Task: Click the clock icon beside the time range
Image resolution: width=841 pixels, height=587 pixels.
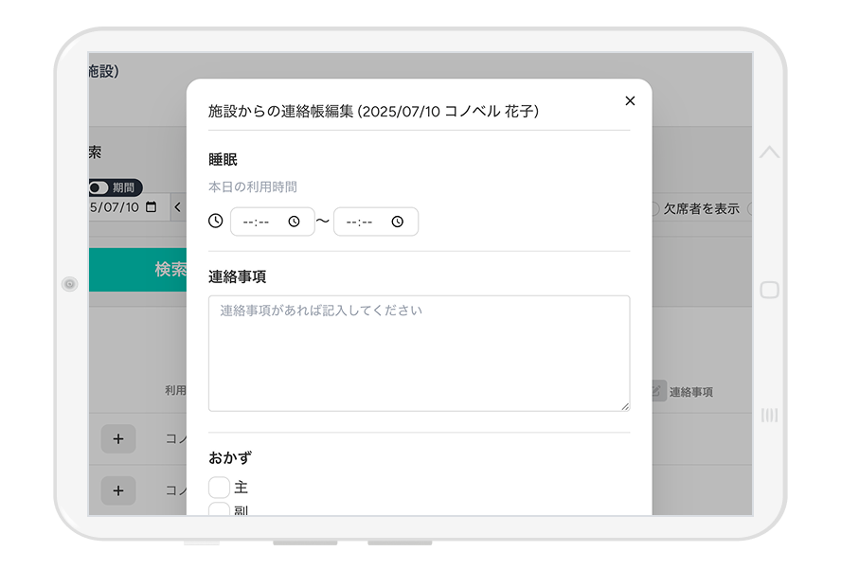Action: [216, 221]
